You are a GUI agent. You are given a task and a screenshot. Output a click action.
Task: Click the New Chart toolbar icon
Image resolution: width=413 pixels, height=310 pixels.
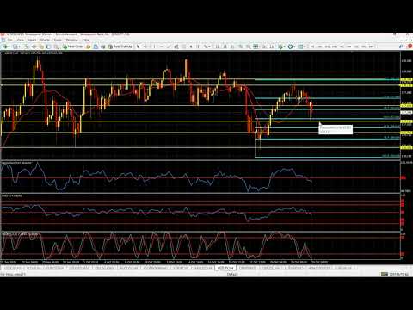[x=6, y=46]
